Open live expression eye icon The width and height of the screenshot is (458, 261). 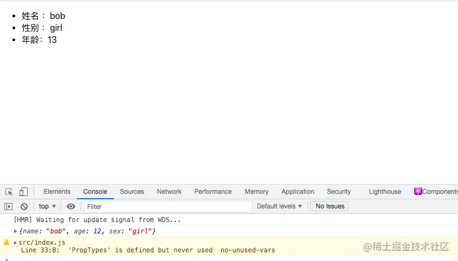click(70, 207)
